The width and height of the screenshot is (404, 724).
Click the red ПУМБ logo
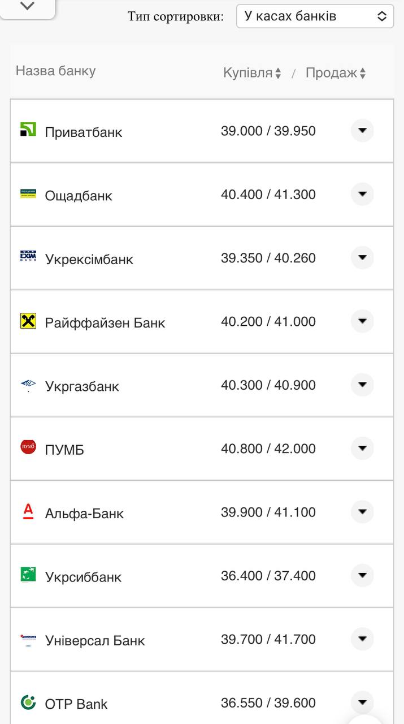(28, 447)
